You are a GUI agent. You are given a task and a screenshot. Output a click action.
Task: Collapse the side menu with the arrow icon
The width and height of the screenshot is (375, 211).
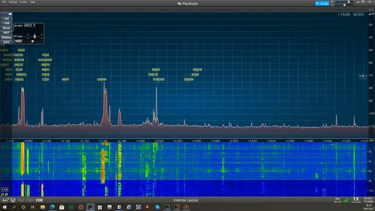[10, 14]
